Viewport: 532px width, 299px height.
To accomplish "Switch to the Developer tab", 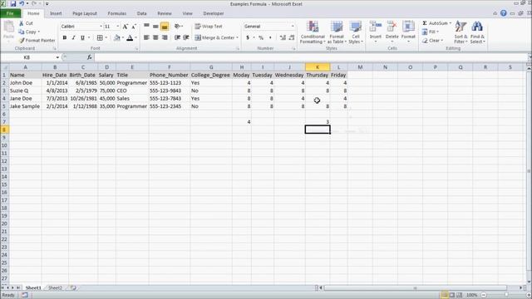I will (214, 13).
